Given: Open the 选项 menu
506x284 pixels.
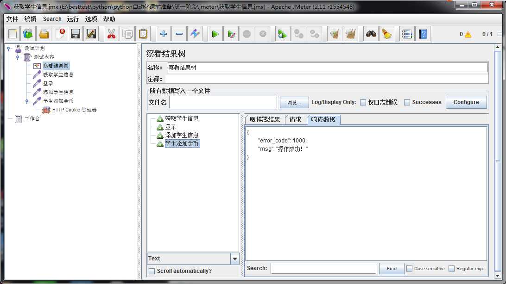Looking at the screenshot, I should 91,19.
